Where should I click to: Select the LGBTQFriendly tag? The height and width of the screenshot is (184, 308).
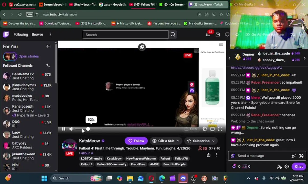[91, 158]
